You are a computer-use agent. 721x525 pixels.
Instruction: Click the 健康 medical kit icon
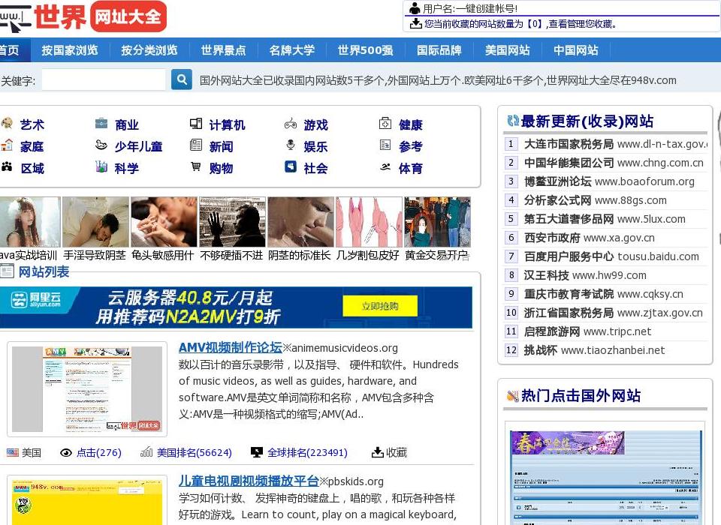385,124
